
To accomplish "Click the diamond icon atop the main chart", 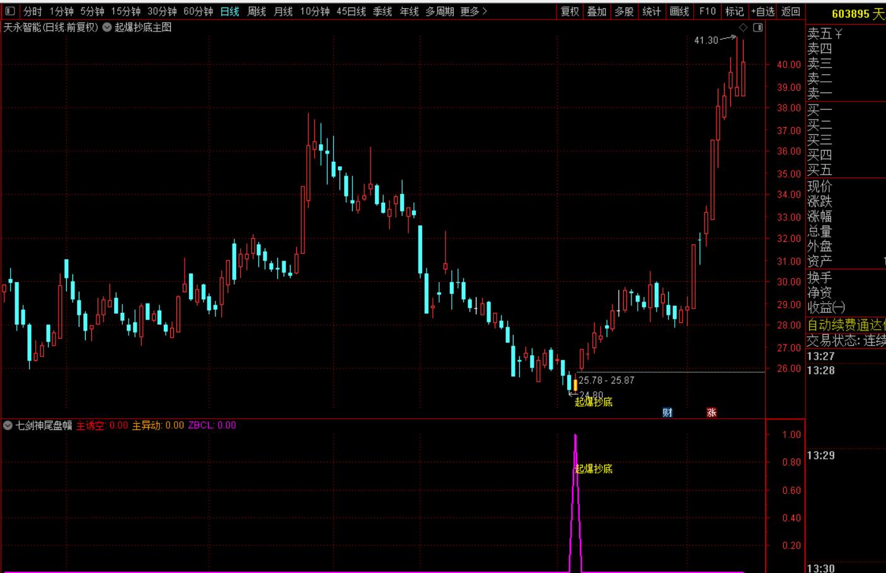I will tap(744, 27).
